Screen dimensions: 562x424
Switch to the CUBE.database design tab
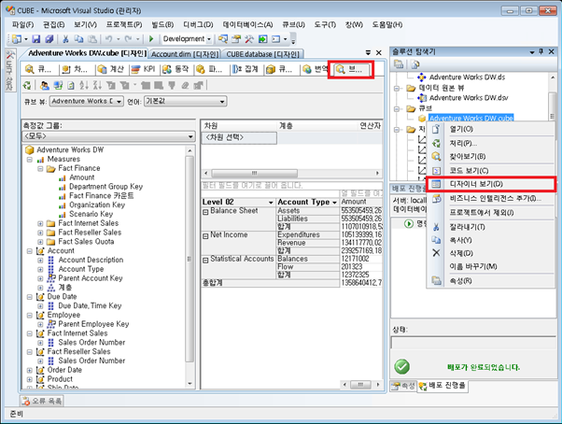click(262, 54)
